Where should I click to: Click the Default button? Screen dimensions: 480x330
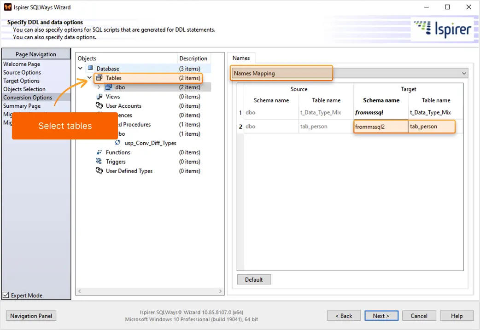click(x=254, y=279)
